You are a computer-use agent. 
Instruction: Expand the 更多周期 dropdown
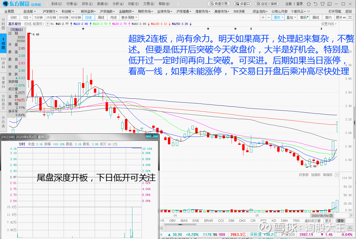(x=129, y=17)
